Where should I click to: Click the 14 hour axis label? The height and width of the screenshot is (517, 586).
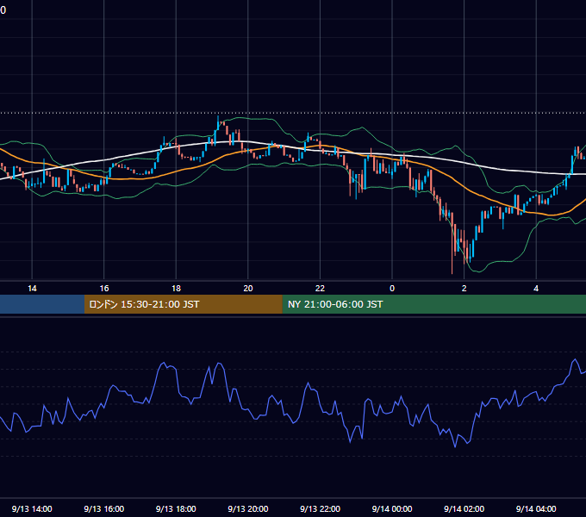[32, 289]
